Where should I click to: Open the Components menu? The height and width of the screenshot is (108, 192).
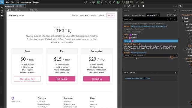[x=26, y=2]
